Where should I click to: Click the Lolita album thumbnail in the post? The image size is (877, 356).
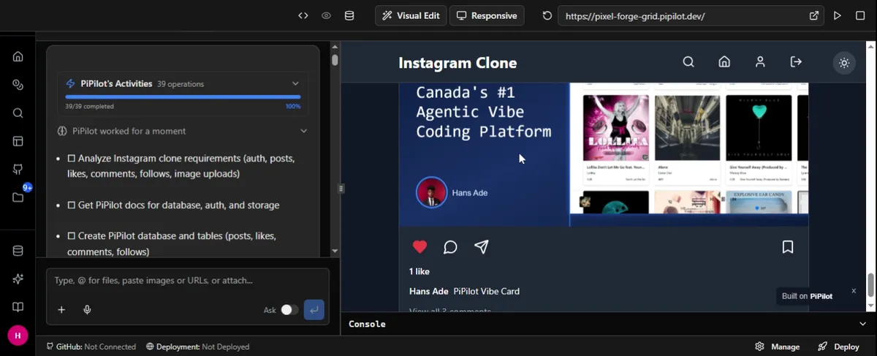tap(616, 128)
